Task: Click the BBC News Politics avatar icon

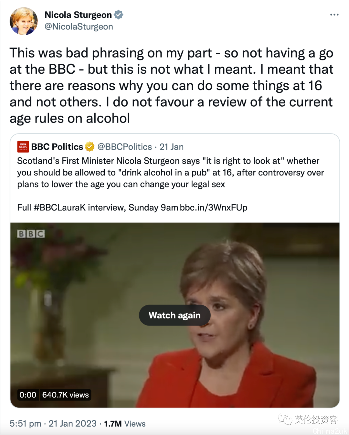Action: [x=23, y=147]
